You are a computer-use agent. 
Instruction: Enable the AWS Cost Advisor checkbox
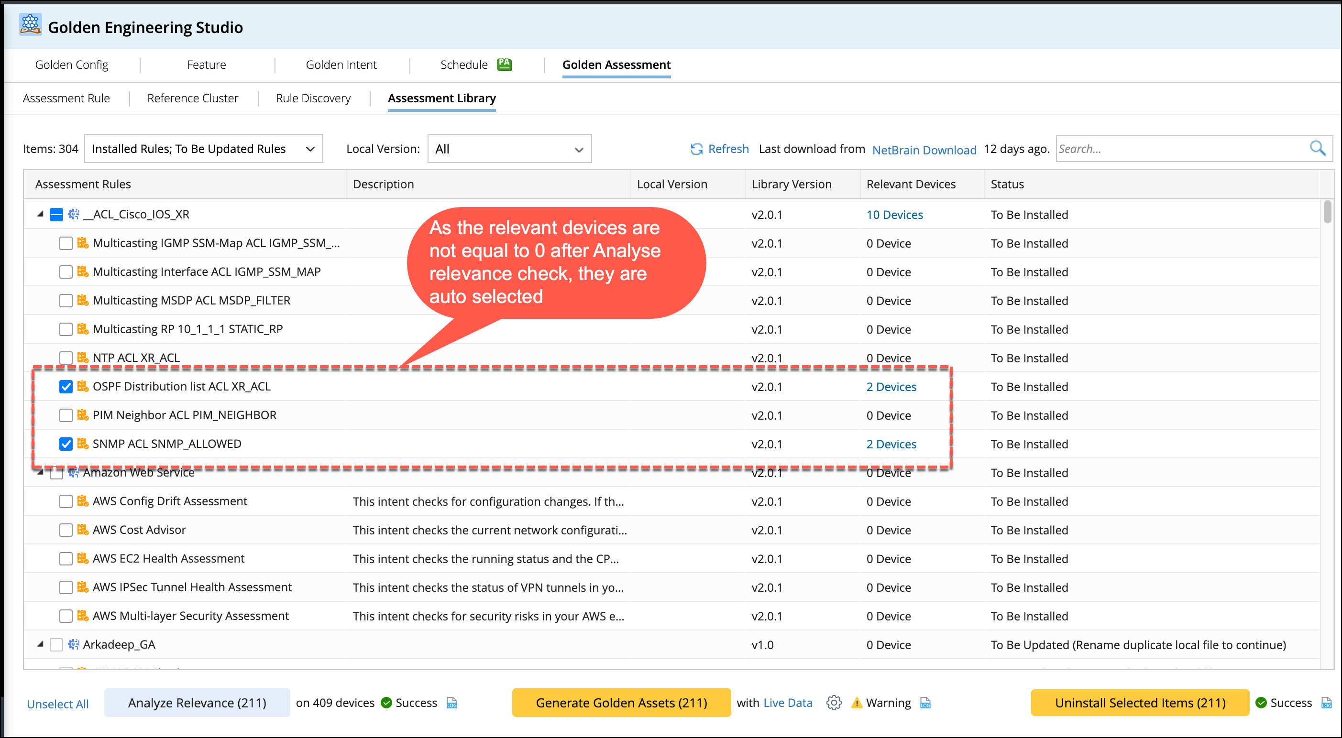(x=66, y=530)
